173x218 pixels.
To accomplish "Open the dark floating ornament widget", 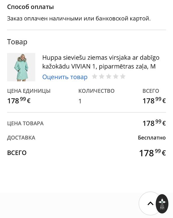I will (x=162, y=204).
